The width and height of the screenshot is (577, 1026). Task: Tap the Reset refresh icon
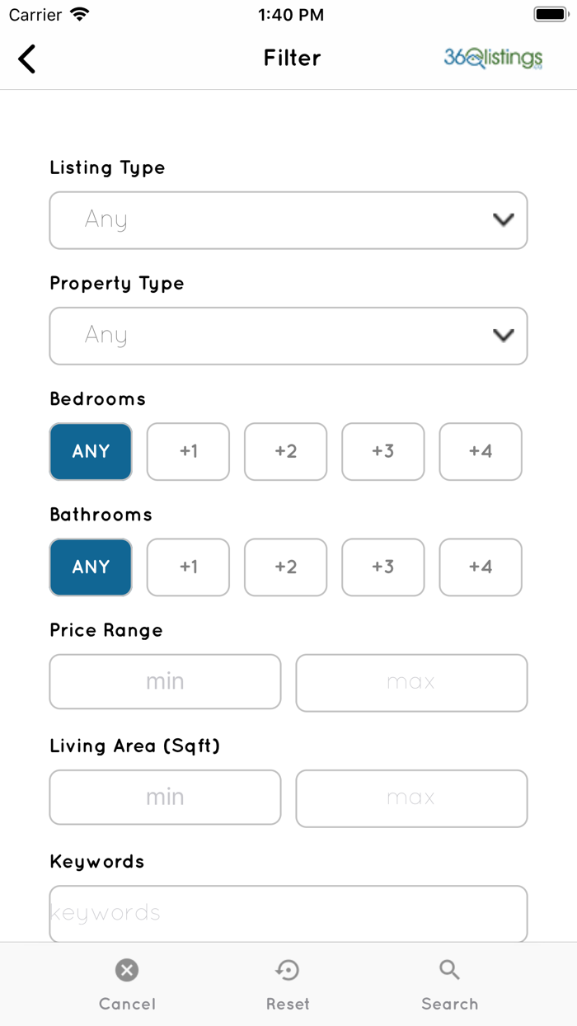[287, 969]
